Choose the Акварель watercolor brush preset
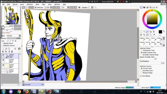 tap(159, 39)
